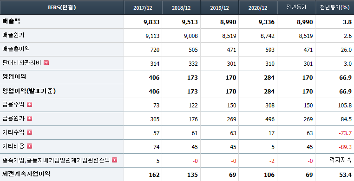
Task: Expand the 기타비용 row plus icon
Action: [29, 146]
